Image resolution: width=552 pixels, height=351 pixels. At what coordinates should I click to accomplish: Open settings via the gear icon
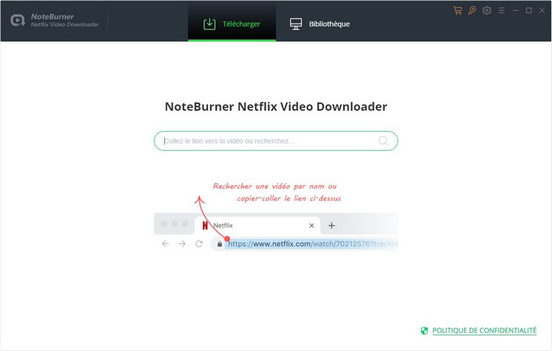coord(487,10)
